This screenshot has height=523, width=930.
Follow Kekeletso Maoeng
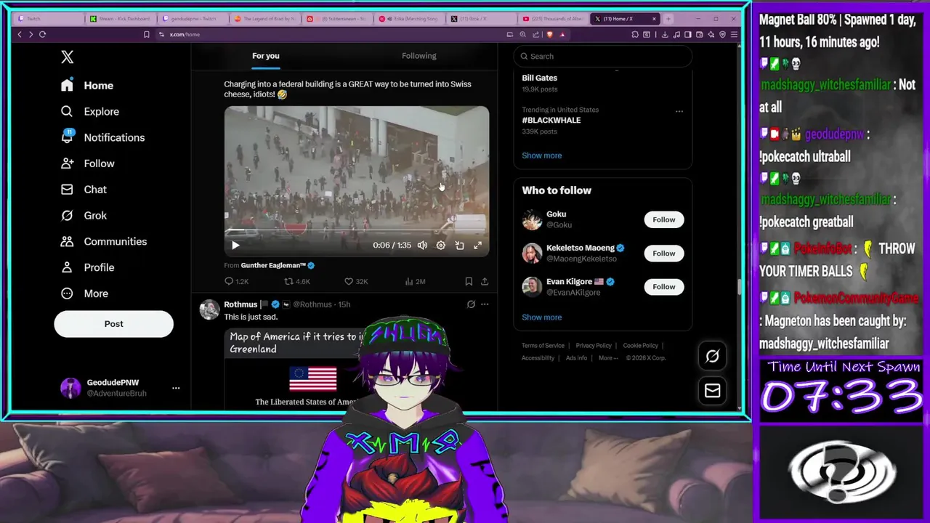click(x=663, y=254)
